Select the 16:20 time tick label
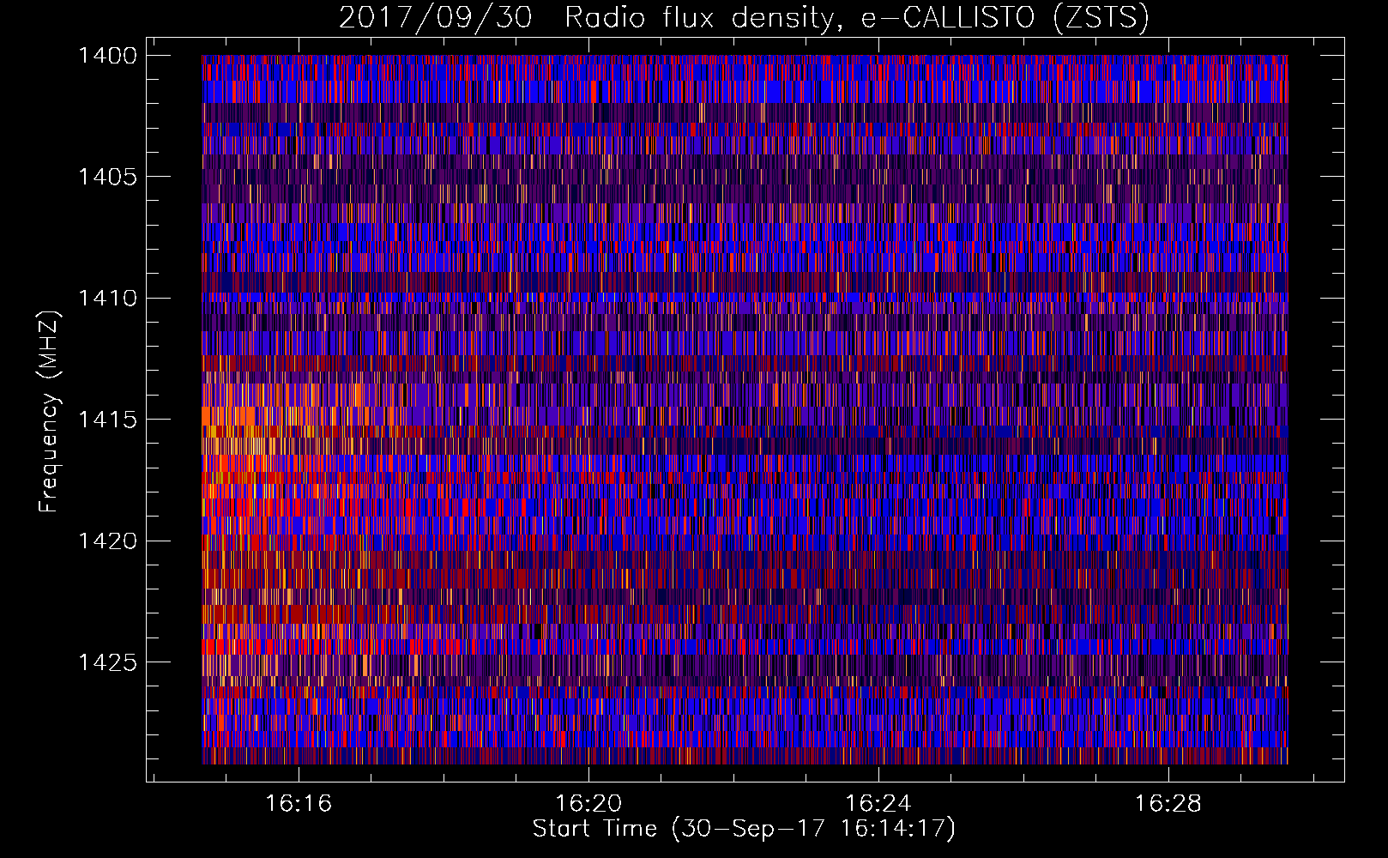1388x858 pixels. point(588,804)
